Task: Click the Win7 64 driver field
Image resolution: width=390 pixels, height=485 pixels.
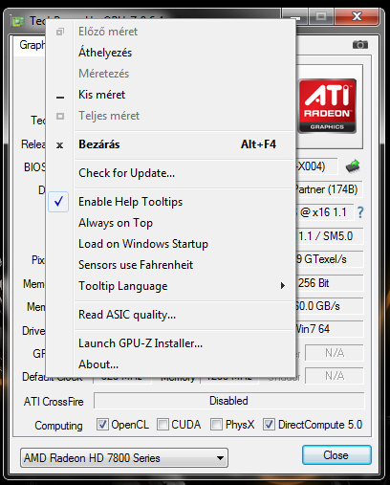Action: click(x=330, y=329)
